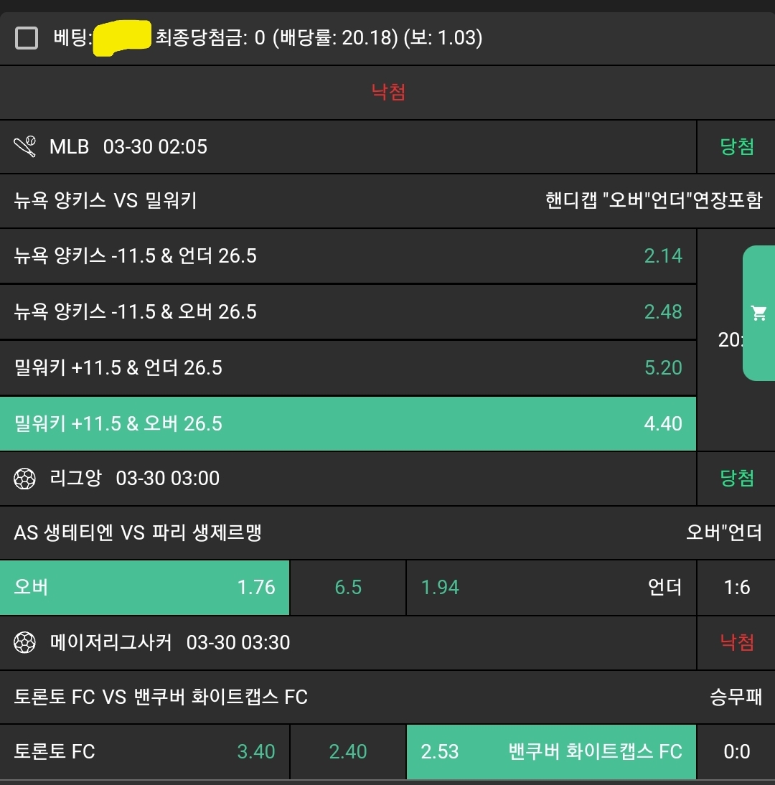Select 뉴욕 양키스 -11.5 & 오버 26.5 option
775x785 pixels.
click(x=348, y=312)
